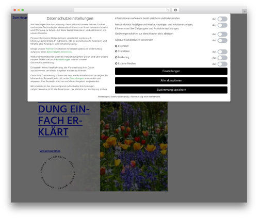Open the Wissenswertes link
This screenshot has height=218, width=258.
pos(50,151)
